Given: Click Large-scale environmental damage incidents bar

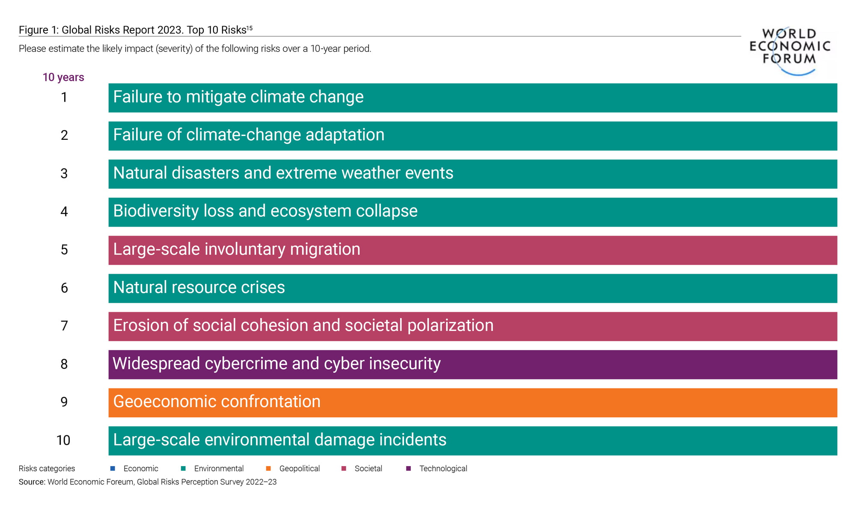Looking at the screenshot, I should tap(473, 441).
